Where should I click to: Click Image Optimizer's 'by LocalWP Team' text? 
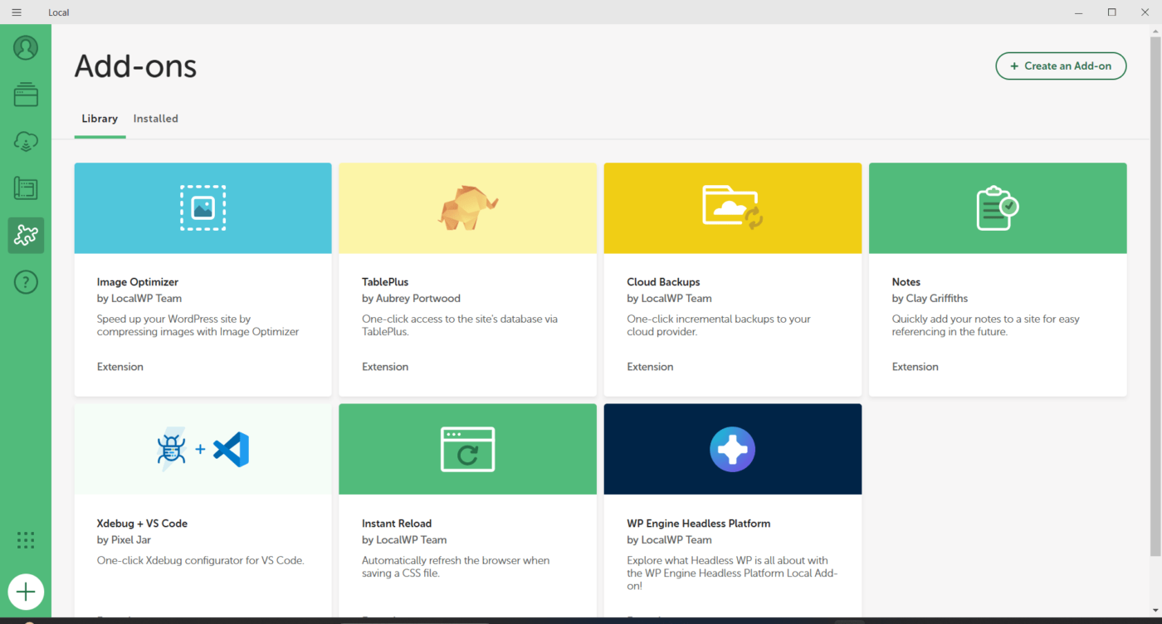point(139,299)
